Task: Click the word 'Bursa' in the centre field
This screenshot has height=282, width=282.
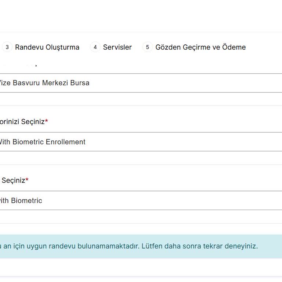Action: [80, 83]
